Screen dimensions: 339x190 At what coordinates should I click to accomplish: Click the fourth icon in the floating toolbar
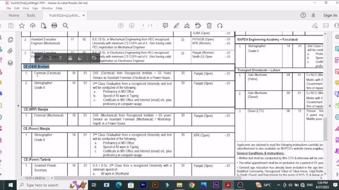(x=70, y=58)
